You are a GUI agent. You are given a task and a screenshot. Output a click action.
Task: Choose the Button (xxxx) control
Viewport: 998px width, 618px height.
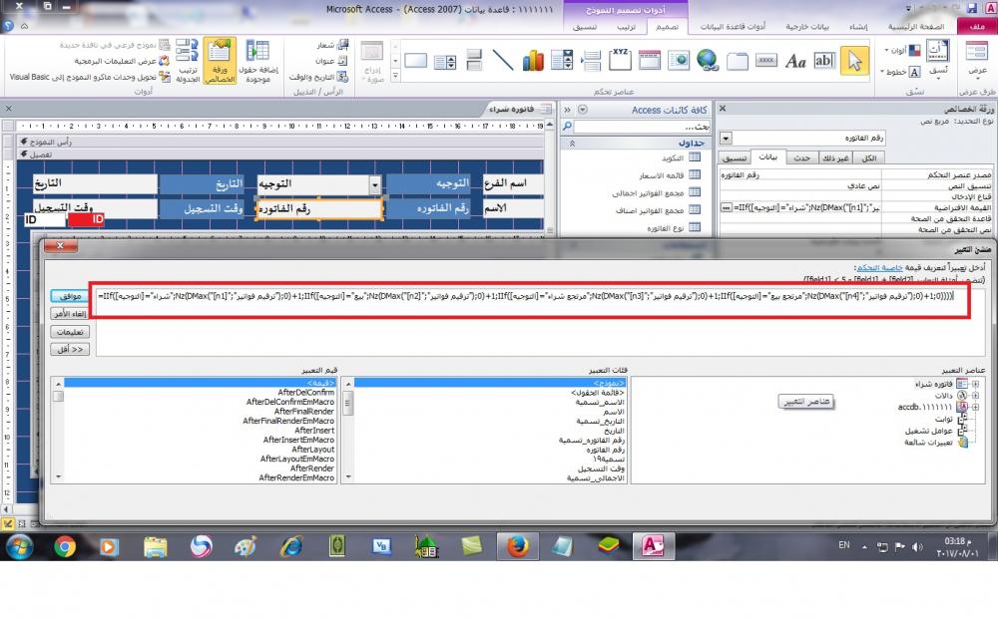766,61
